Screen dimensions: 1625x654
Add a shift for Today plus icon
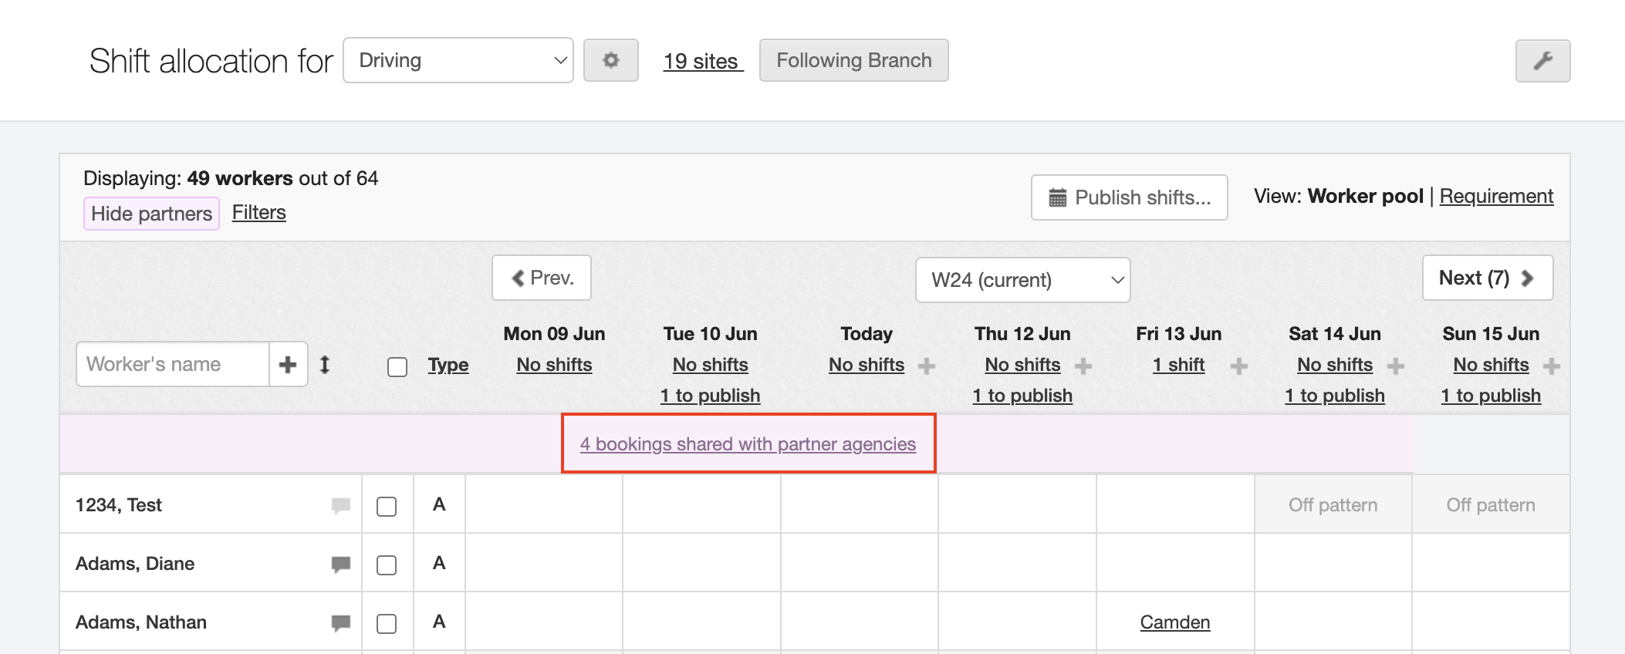[927, 366]
